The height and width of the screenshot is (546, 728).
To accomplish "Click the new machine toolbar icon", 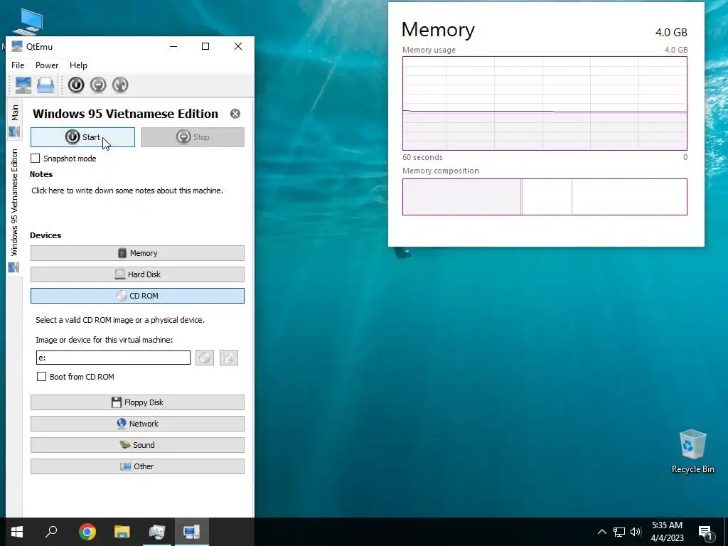I will [x=23, y=85].
